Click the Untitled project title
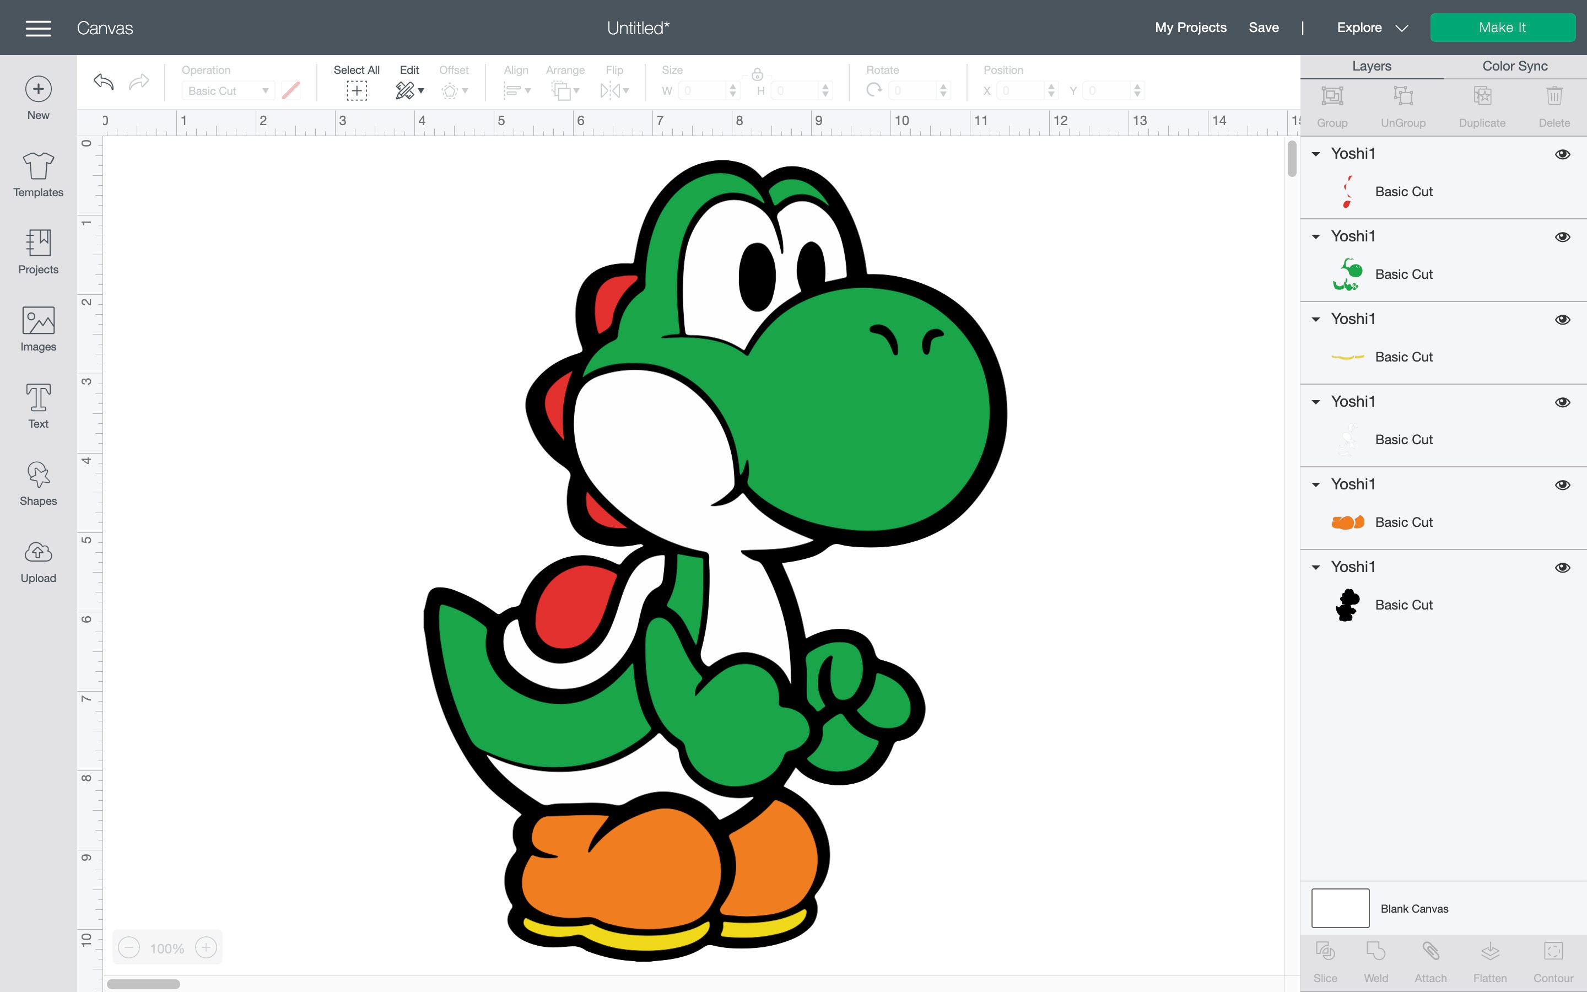 638,28
